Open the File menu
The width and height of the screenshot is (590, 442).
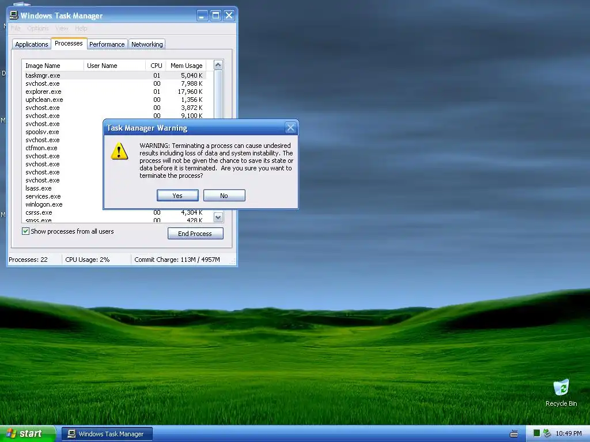point(16,28)
